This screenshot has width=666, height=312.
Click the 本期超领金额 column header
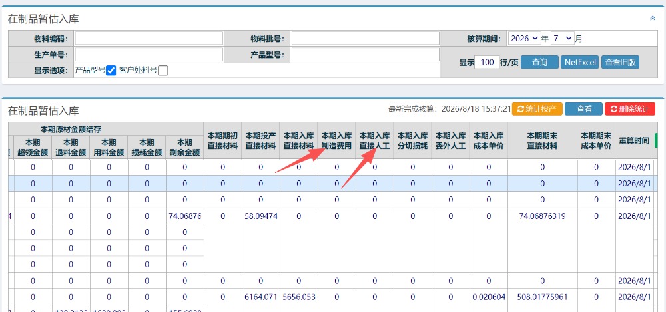(x=33, y=147)
